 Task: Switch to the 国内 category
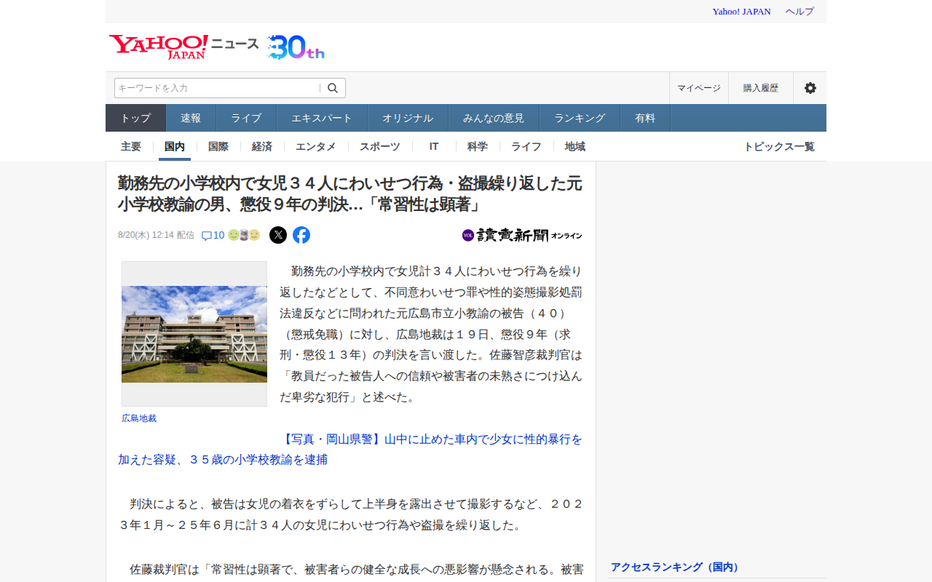pos(175,146)
